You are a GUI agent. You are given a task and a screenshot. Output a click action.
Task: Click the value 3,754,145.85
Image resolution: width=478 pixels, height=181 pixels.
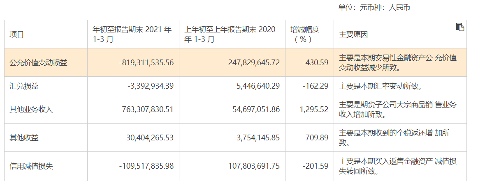(x=258, y=138)
